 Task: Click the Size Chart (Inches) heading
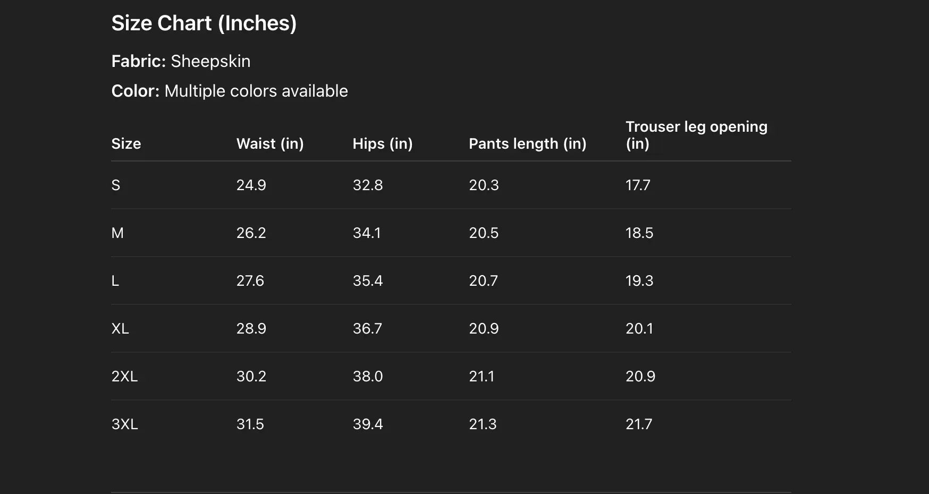[x=204, y=23]
